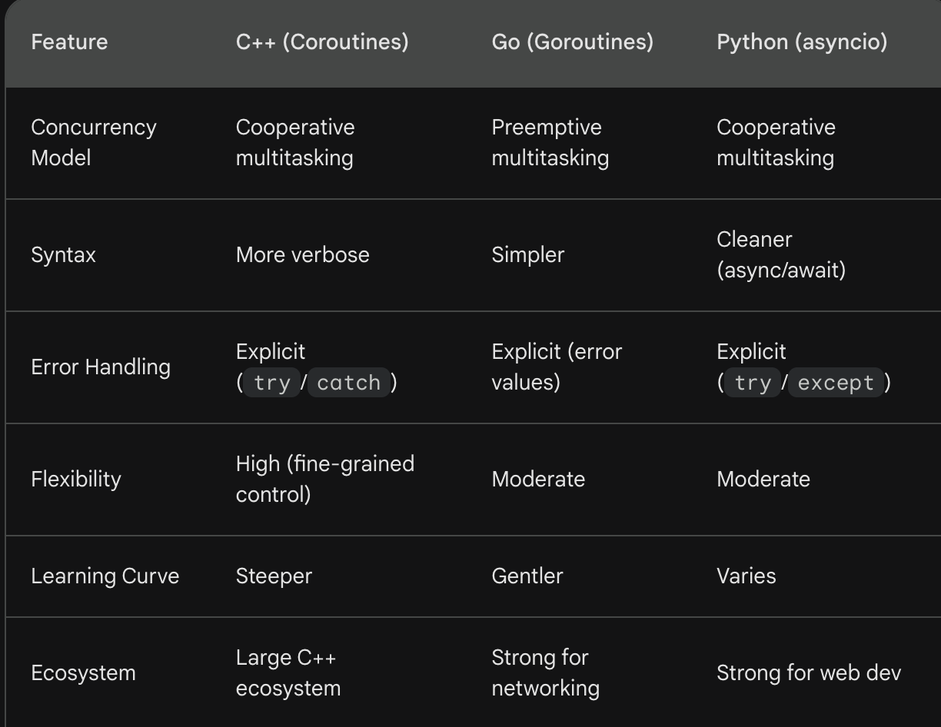Click the Concurrency Model row label

(x=94, y=142)
